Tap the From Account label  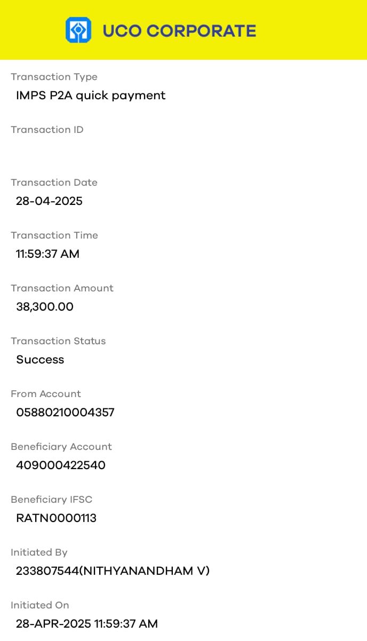pyautogui.click(x=46, y=394)
